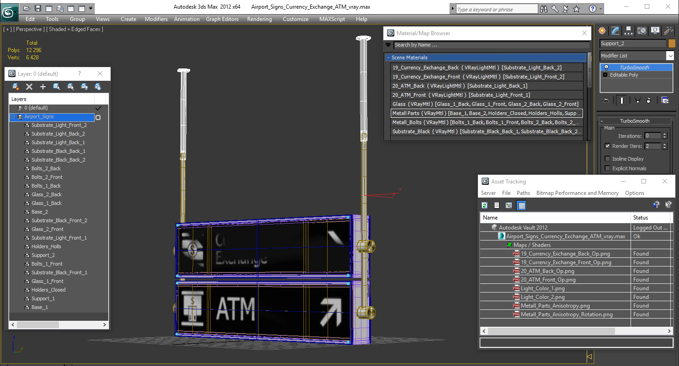
Task: Click Delete Layer X icon in Layer dialog
Action: pyautogui.click(x=29, y=87)
